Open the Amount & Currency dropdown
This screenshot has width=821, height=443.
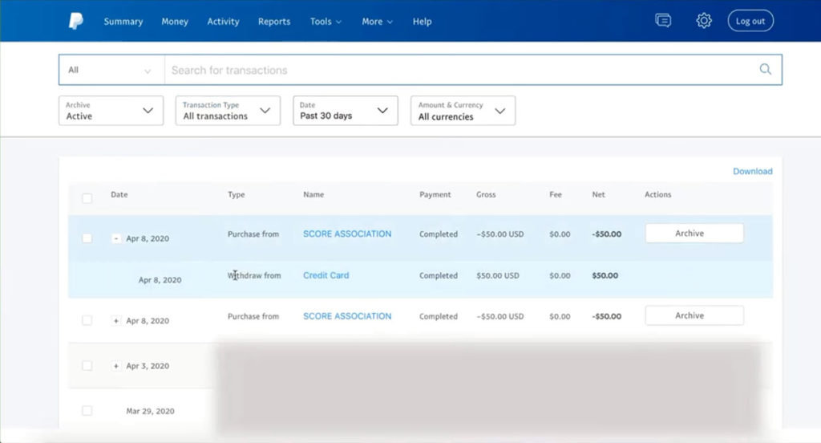(x=463, y=111)
